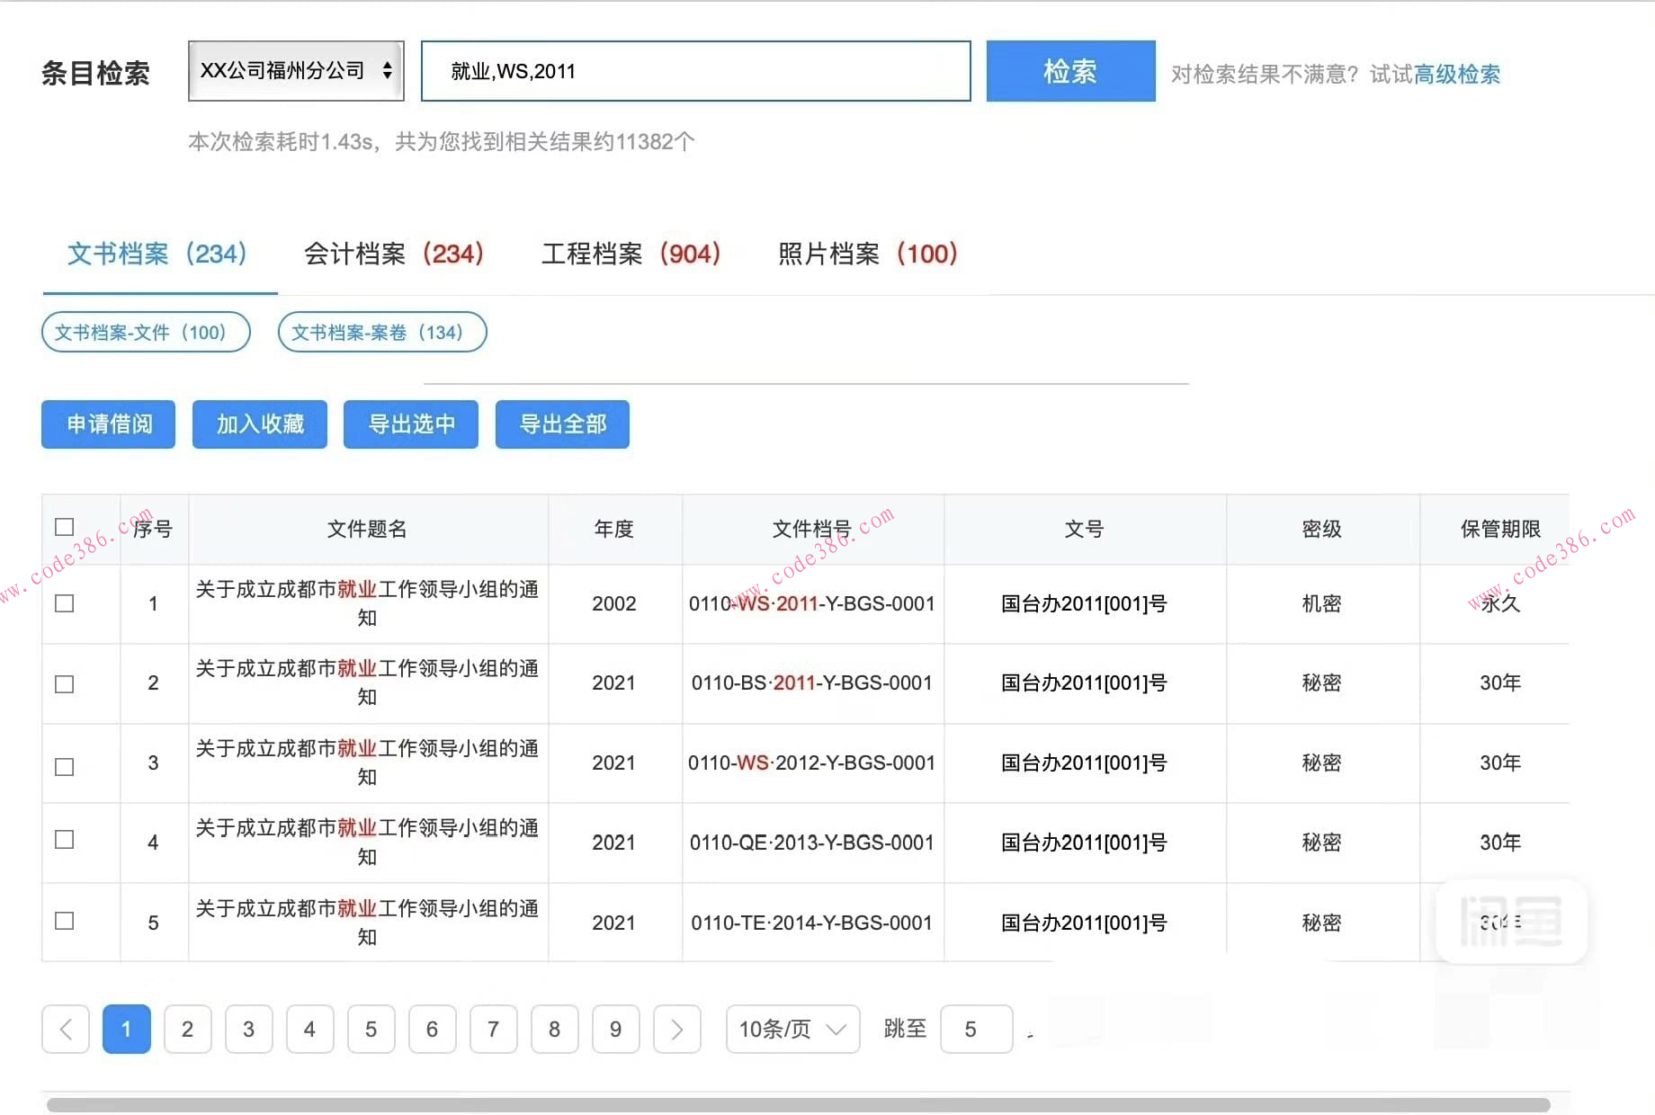Click the 加入收藏 favorite button

[x=259, y=424]
